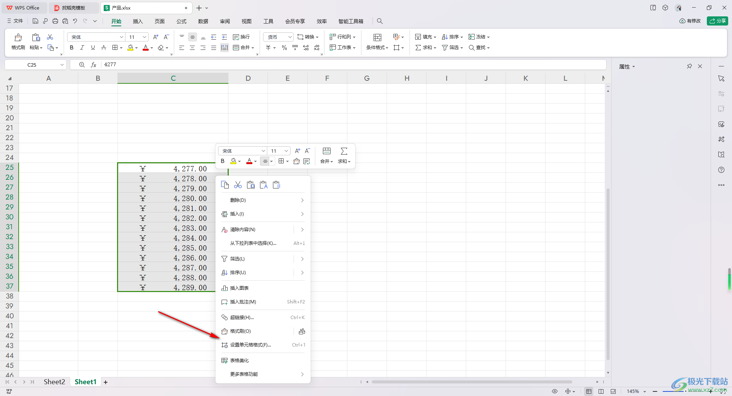Increase decimal places in the ribbon
732x396 pixels.
pos(306,48)
